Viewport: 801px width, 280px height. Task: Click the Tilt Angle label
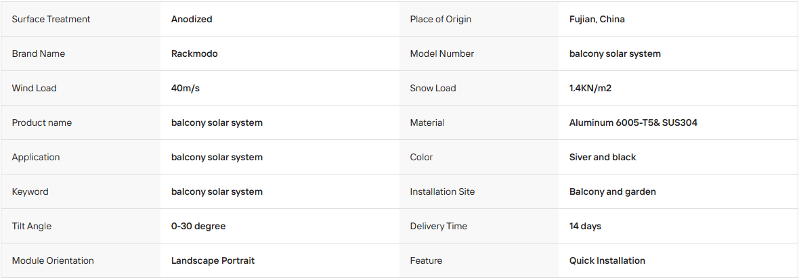pyautogui.click(x=32, y=226)
